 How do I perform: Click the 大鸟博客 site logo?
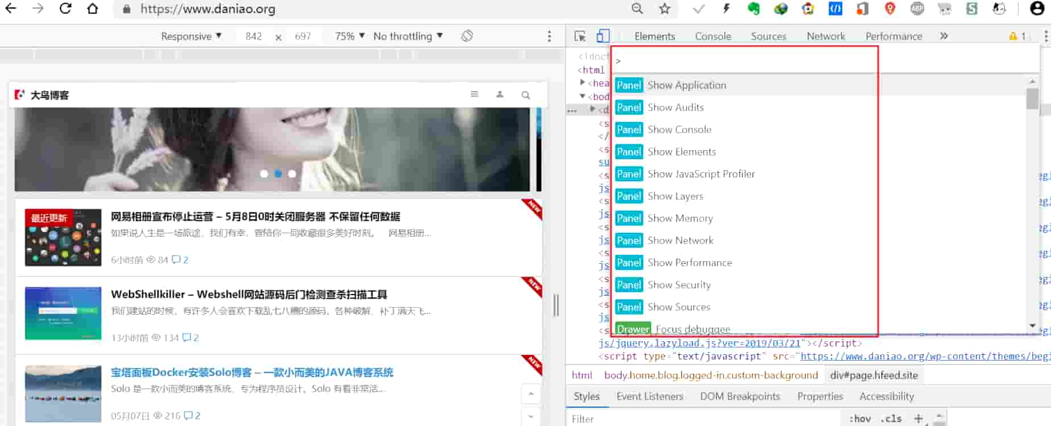click(x=41, y=95)
